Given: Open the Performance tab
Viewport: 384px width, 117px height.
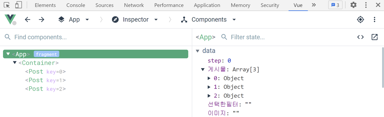Looking at the screenshot, I should [169, 5].
